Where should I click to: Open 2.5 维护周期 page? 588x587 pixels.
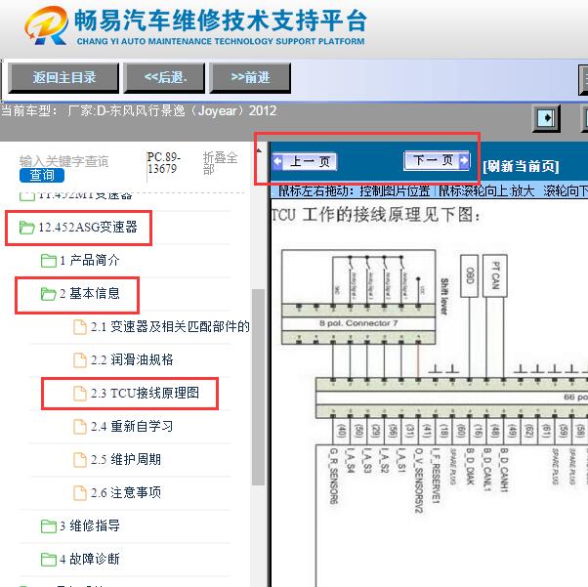pos(126,459)
